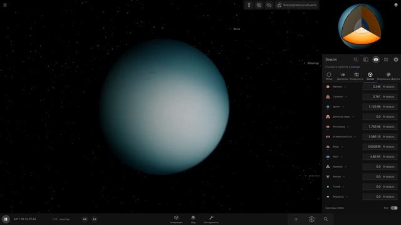Viewport: 401px width, 225px height.
Task: Click the small globe icon in the top right corner
Action: coord(396,5)
